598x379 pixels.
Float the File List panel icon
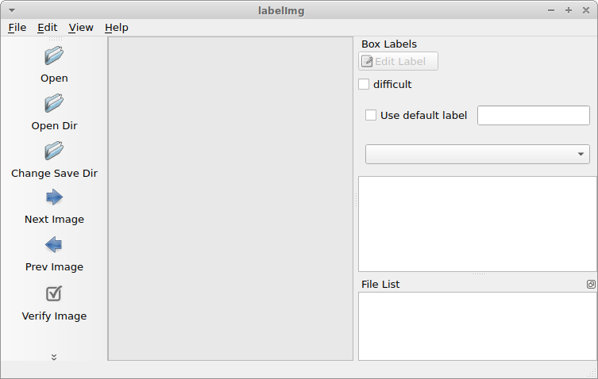click(x=591, y=284)
